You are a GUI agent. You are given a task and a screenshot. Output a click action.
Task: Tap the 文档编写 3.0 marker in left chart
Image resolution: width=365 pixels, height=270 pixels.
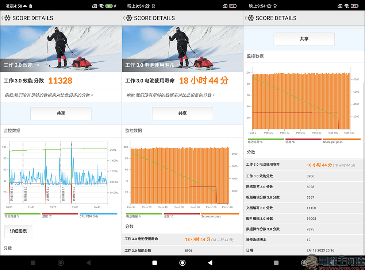(x=48, y=194)
